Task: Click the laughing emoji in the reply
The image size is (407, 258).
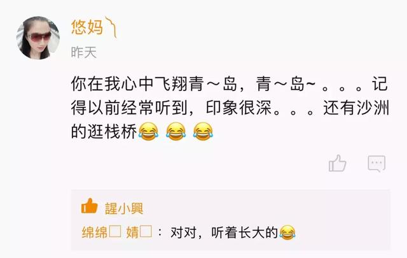Action: (287, 233)
